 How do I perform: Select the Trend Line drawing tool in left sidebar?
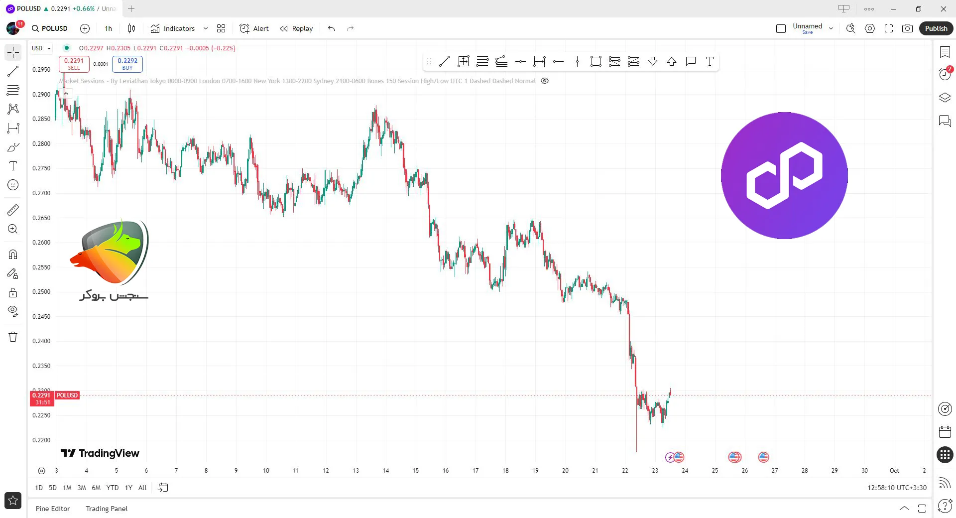coord(13,71)
